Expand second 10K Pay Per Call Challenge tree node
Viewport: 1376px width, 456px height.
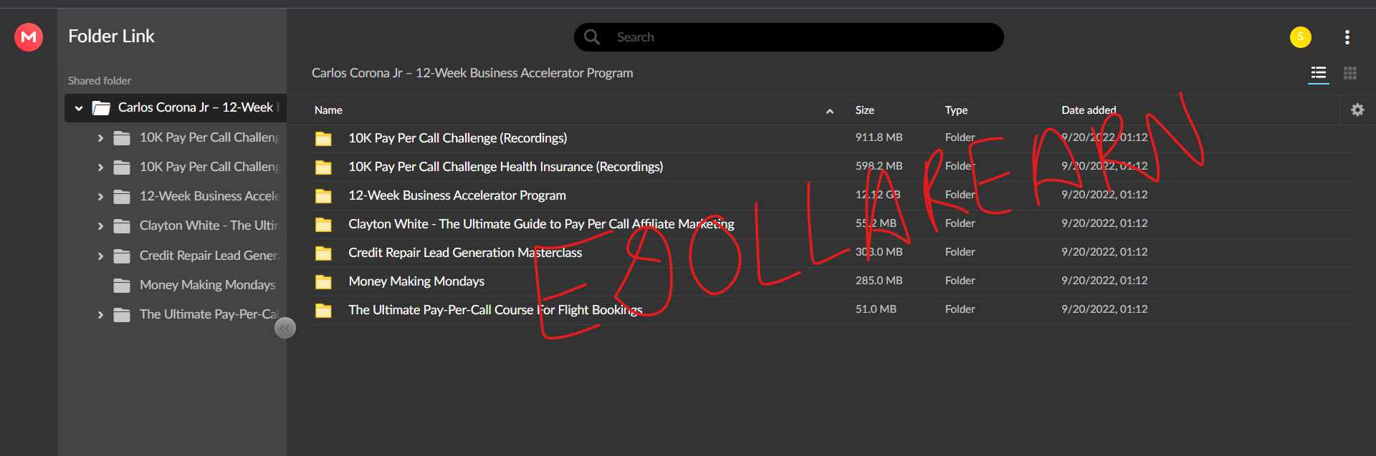point(100,167)
